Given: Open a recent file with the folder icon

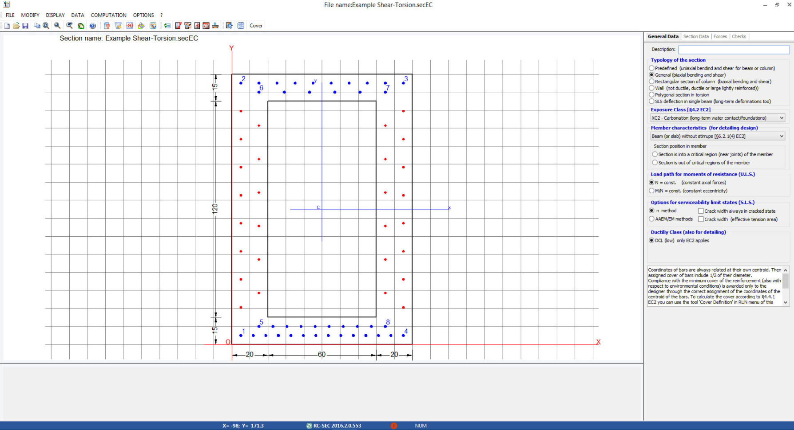Looking at the screenshot, I should (x=16, y=25).
